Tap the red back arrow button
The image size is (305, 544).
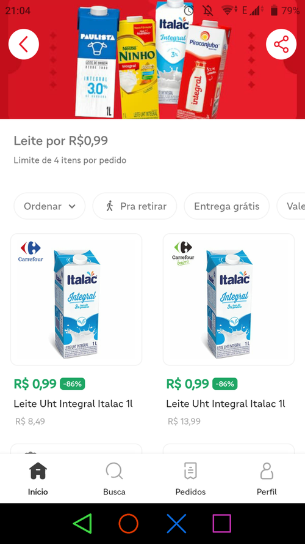24,45
